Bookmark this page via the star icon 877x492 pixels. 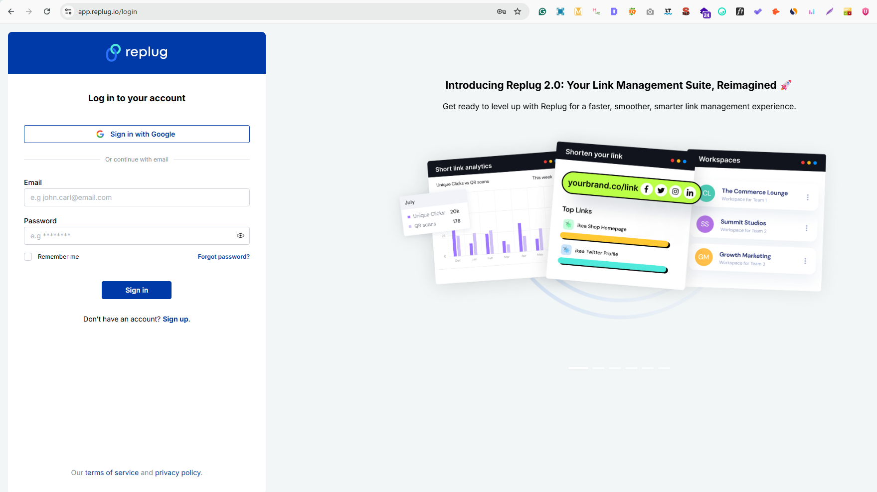point(518,11)
